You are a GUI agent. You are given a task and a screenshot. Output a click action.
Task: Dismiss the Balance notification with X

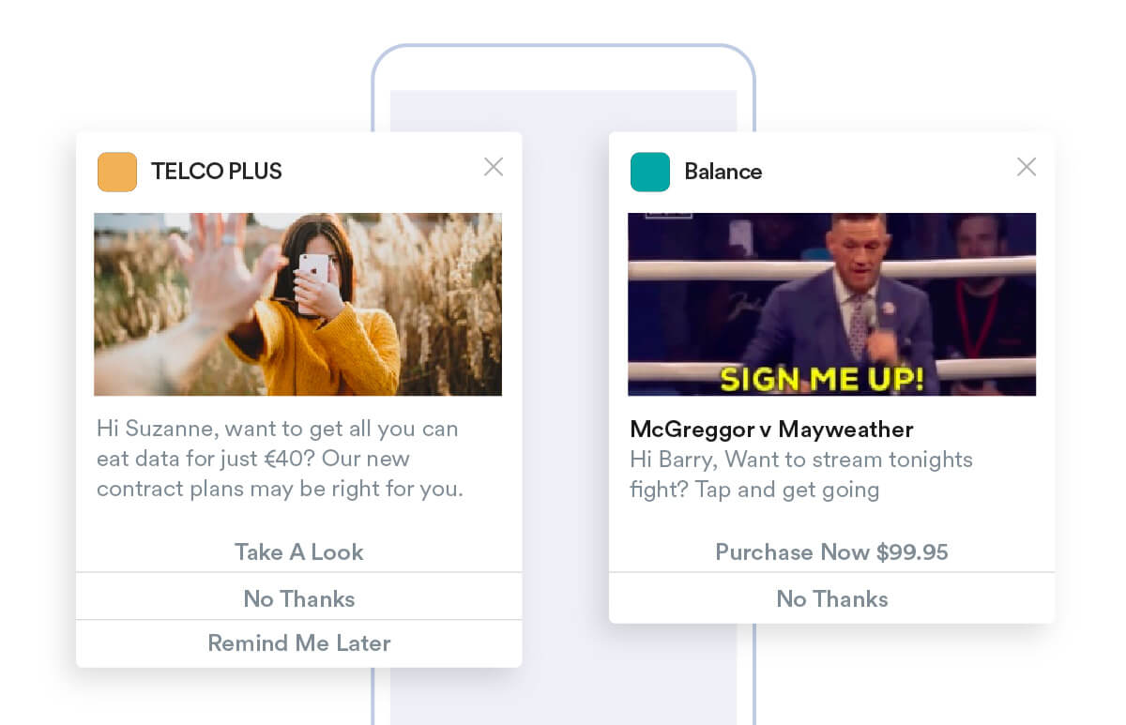point(1027,167)
